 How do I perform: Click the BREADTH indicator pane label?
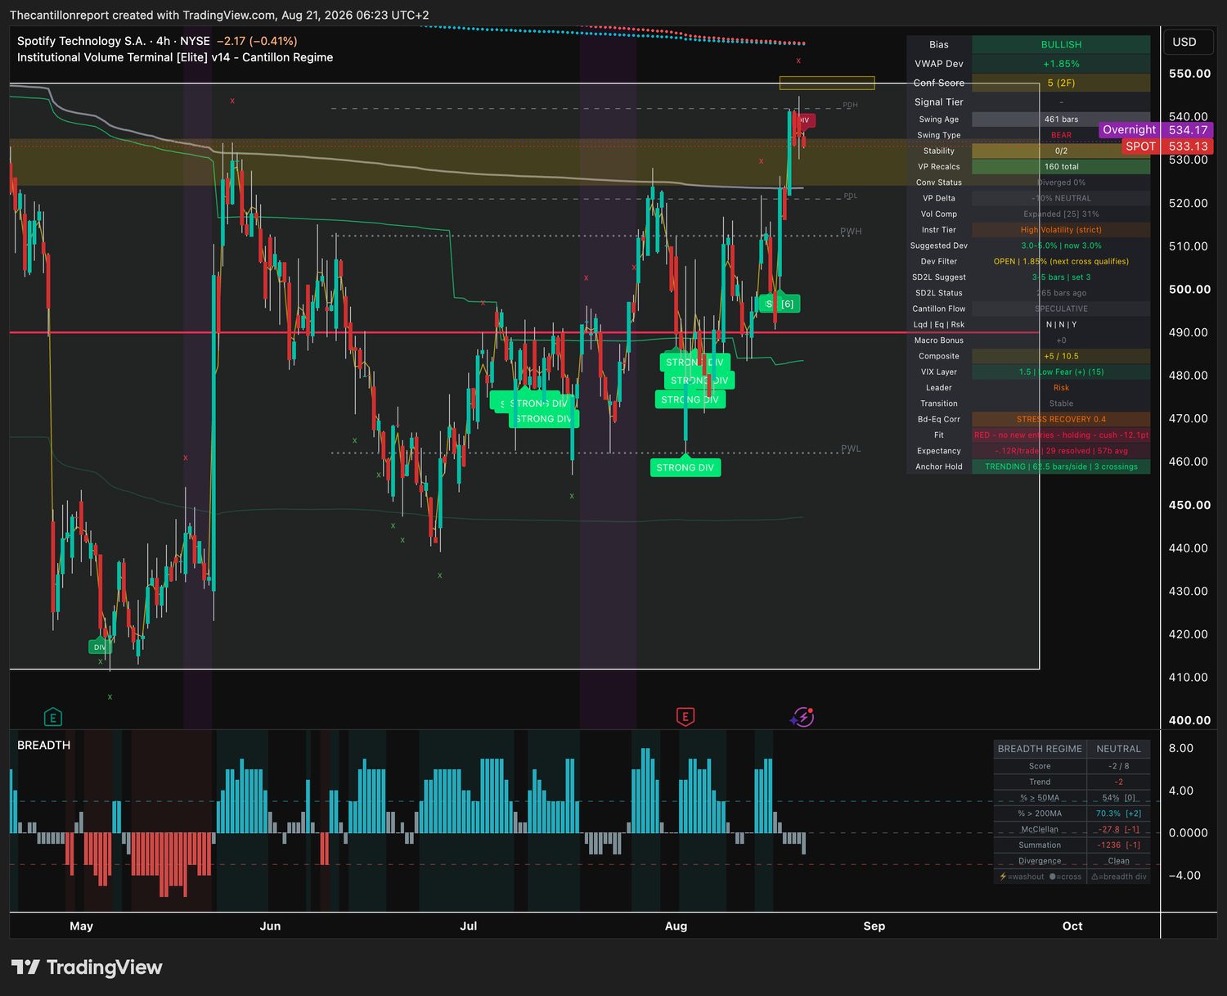(x=44, y=745)
